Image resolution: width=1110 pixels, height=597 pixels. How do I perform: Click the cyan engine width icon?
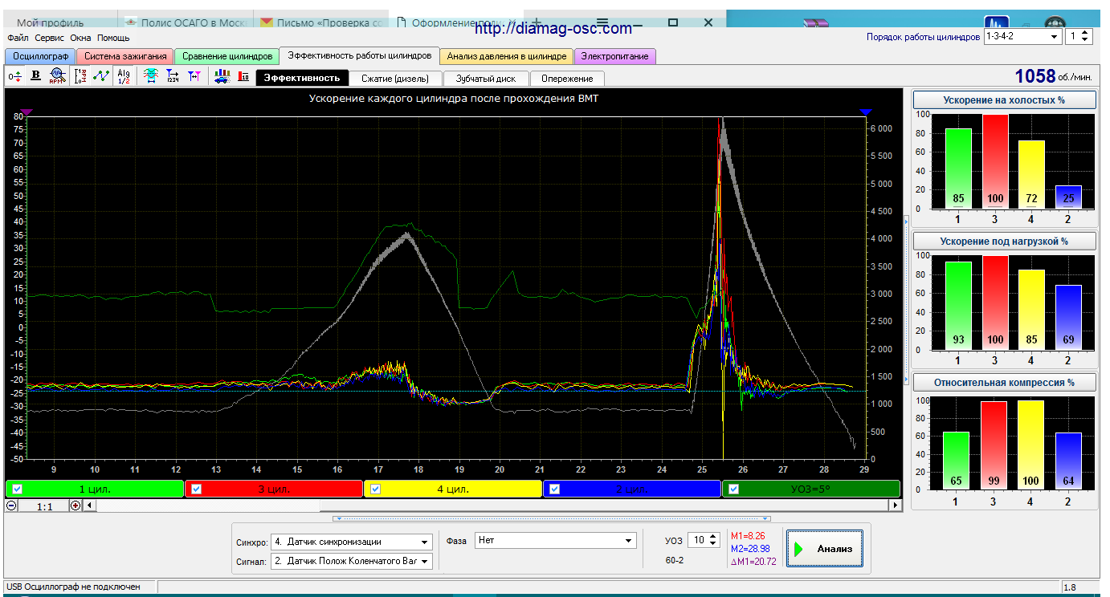150,76
